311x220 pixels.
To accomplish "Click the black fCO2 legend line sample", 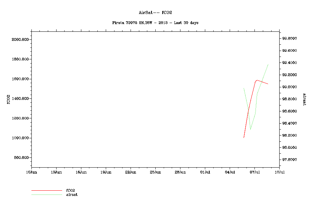I will click(x=46, y=191).
